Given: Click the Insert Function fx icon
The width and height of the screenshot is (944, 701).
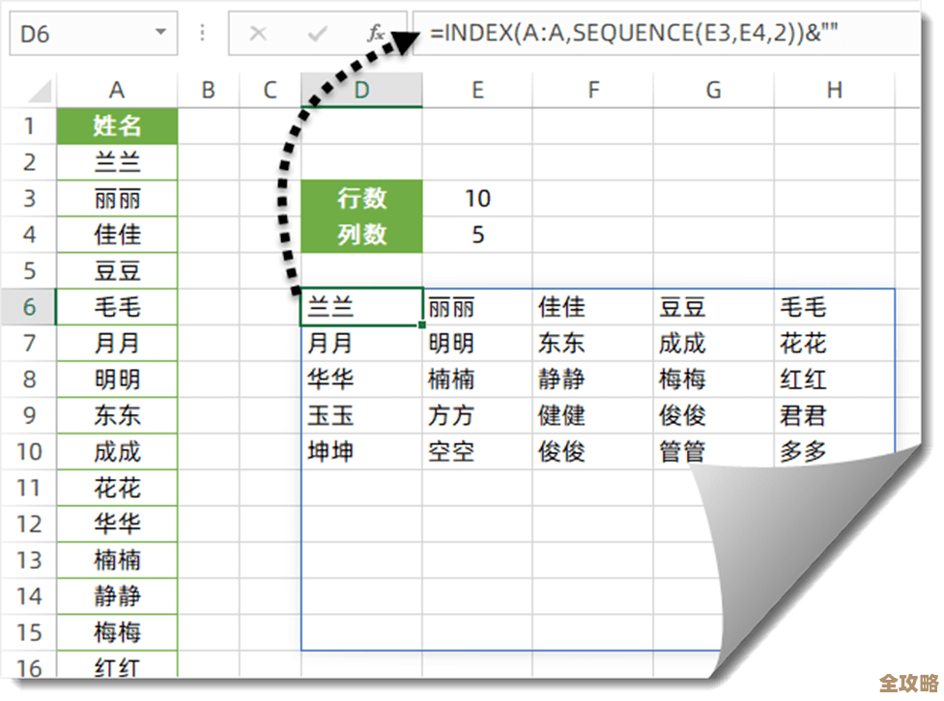Looking at the screenshot, I should 376,34.
